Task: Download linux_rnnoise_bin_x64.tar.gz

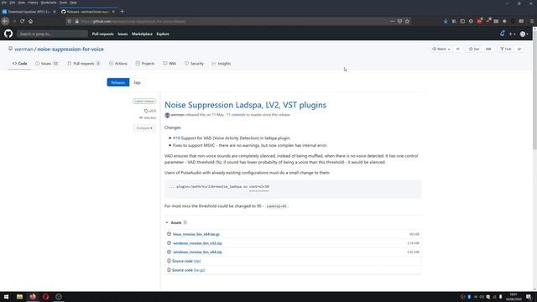Action: point(196,234)
